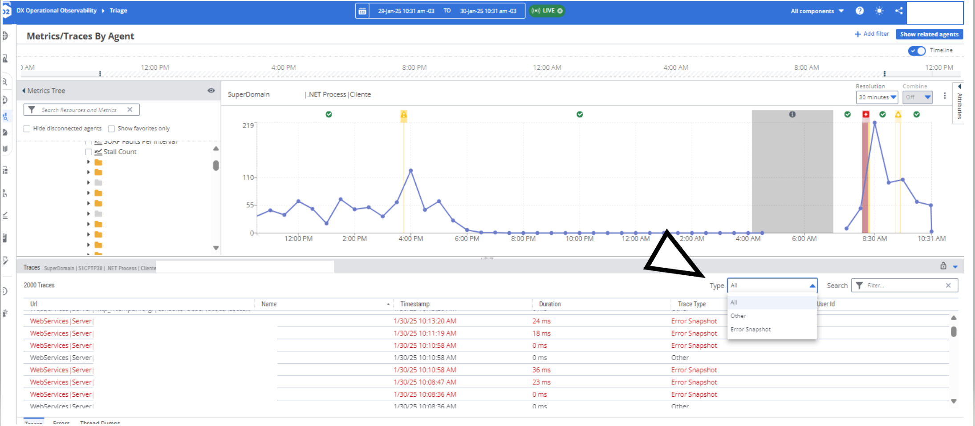975x426 pixels.
Task: Click the help question mark icon
Action: pyautogui.click(x=860, y=11)
